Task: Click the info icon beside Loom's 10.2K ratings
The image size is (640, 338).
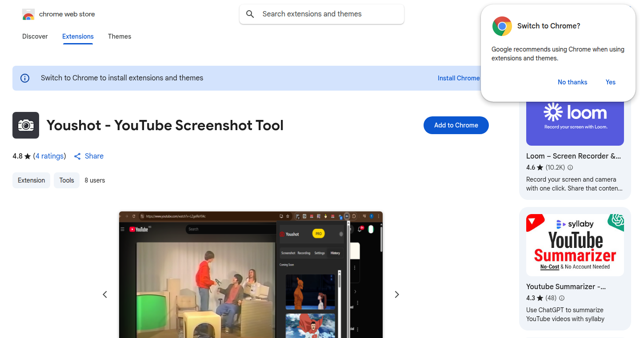Action: [x=570, y=167]
